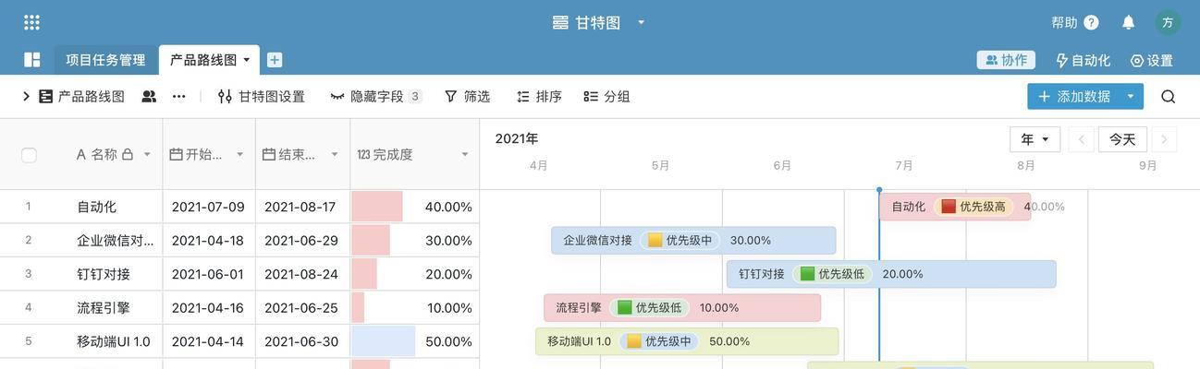Click the lock icon beside 名称
This screenshot has width=1200, height=369.
128,154
